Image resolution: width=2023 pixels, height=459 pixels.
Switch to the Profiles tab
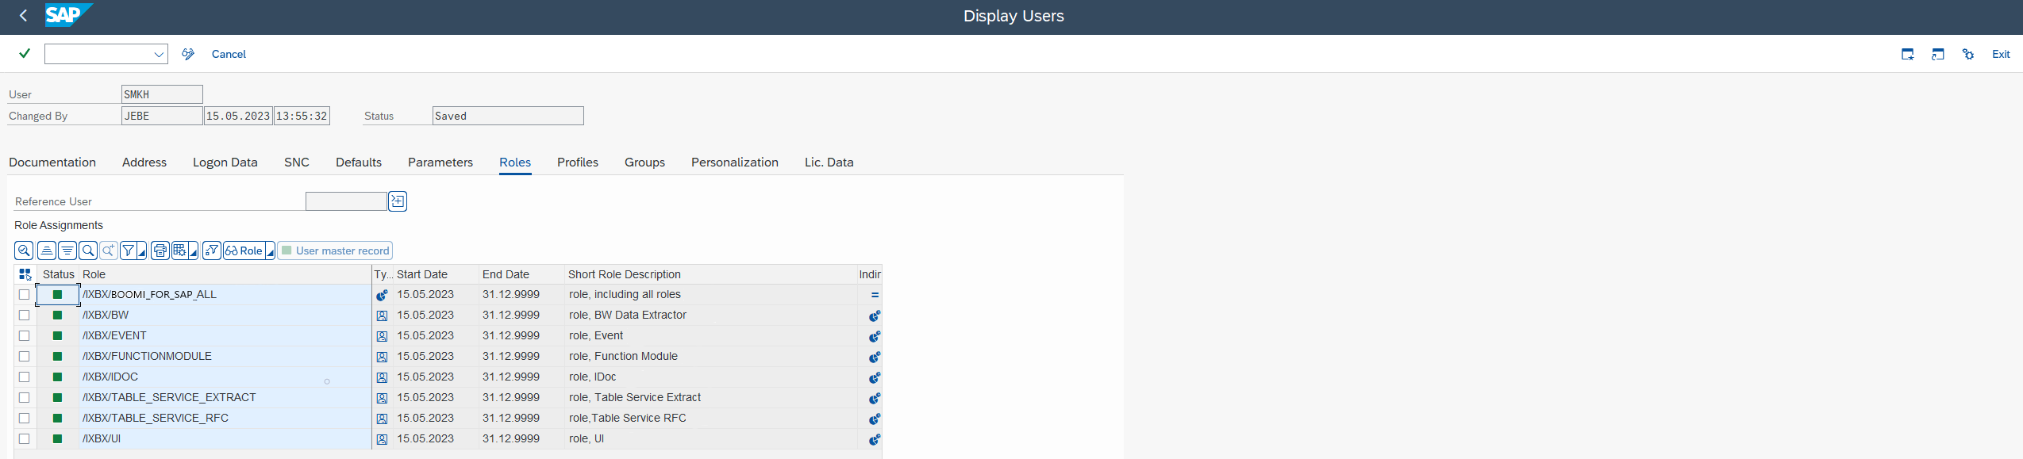[577, 163]
